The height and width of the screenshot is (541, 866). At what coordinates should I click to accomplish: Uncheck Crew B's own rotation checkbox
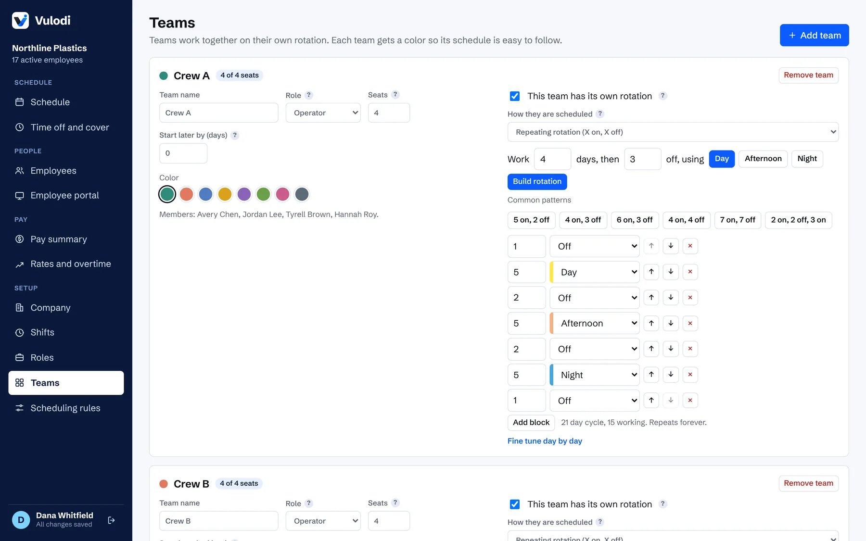point(515,504)
